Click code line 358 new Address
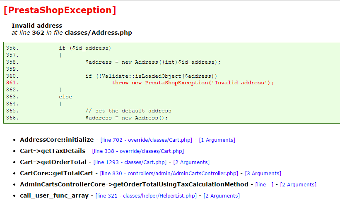 point(153,62)
